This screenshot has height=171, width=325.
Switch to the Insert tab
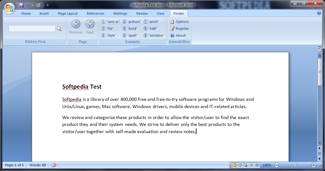tap(44, 13)
